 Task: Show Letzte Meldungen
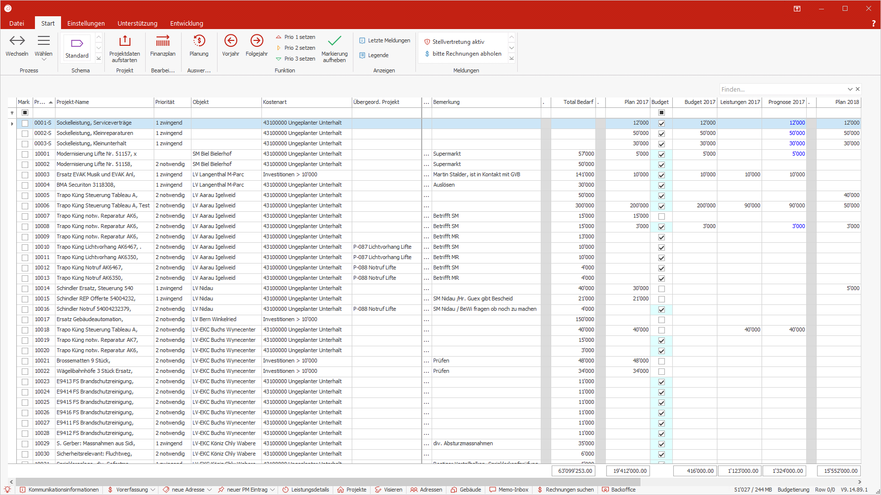pos(384,40)
